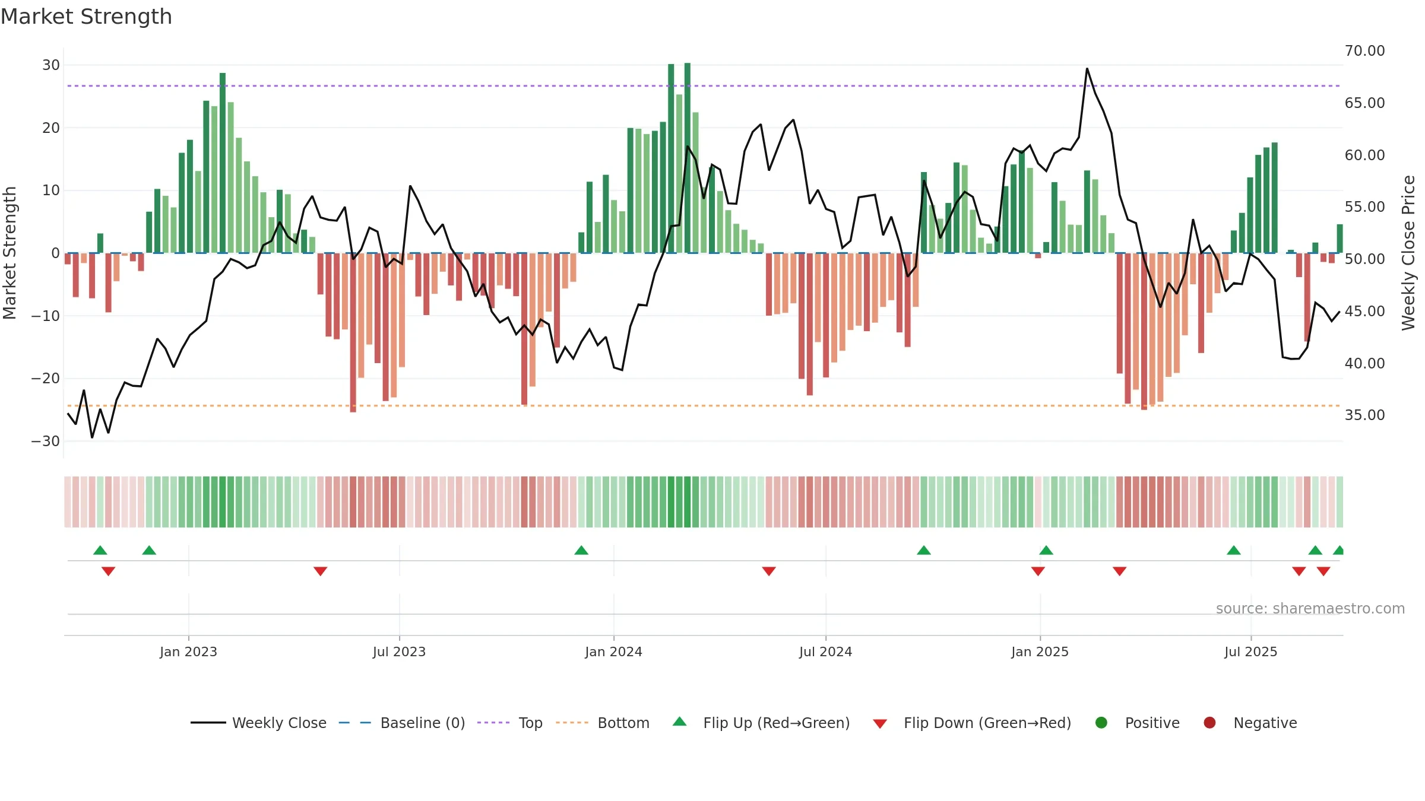The image size is (1425, 801).
Task: Click the green Flip Up legend triangle
Action: coord(680,721)
